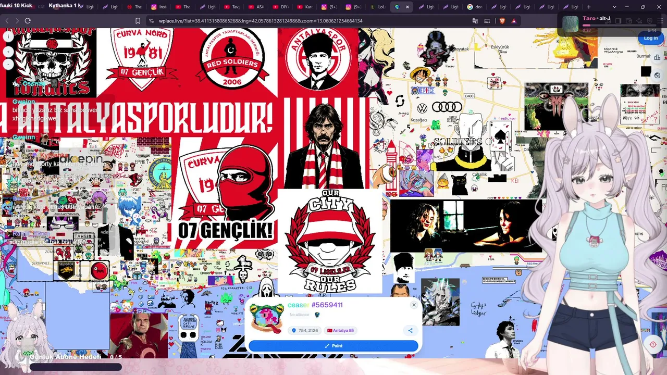
Task: Open the Antalya #5 region chip
Action: point(340,330)
